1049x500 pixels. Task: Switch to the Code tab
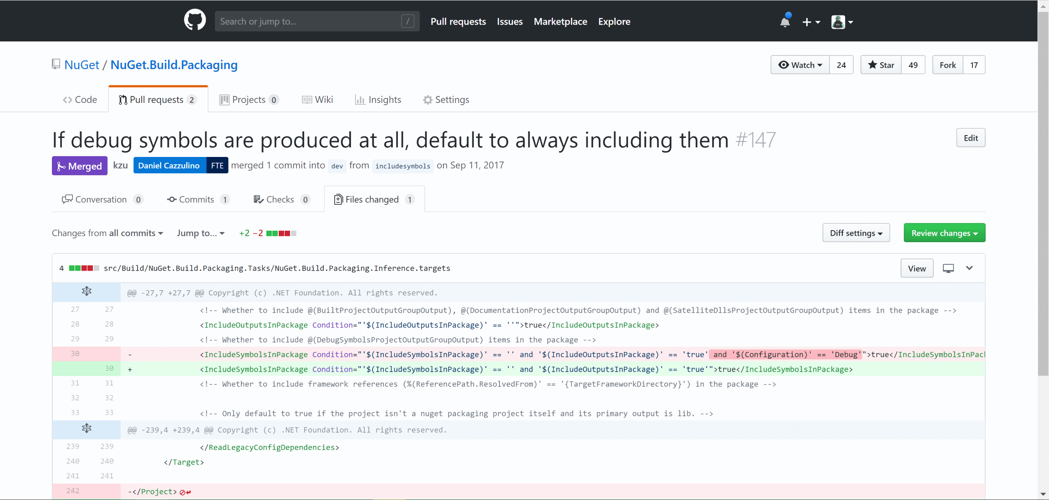pos(80,100)
